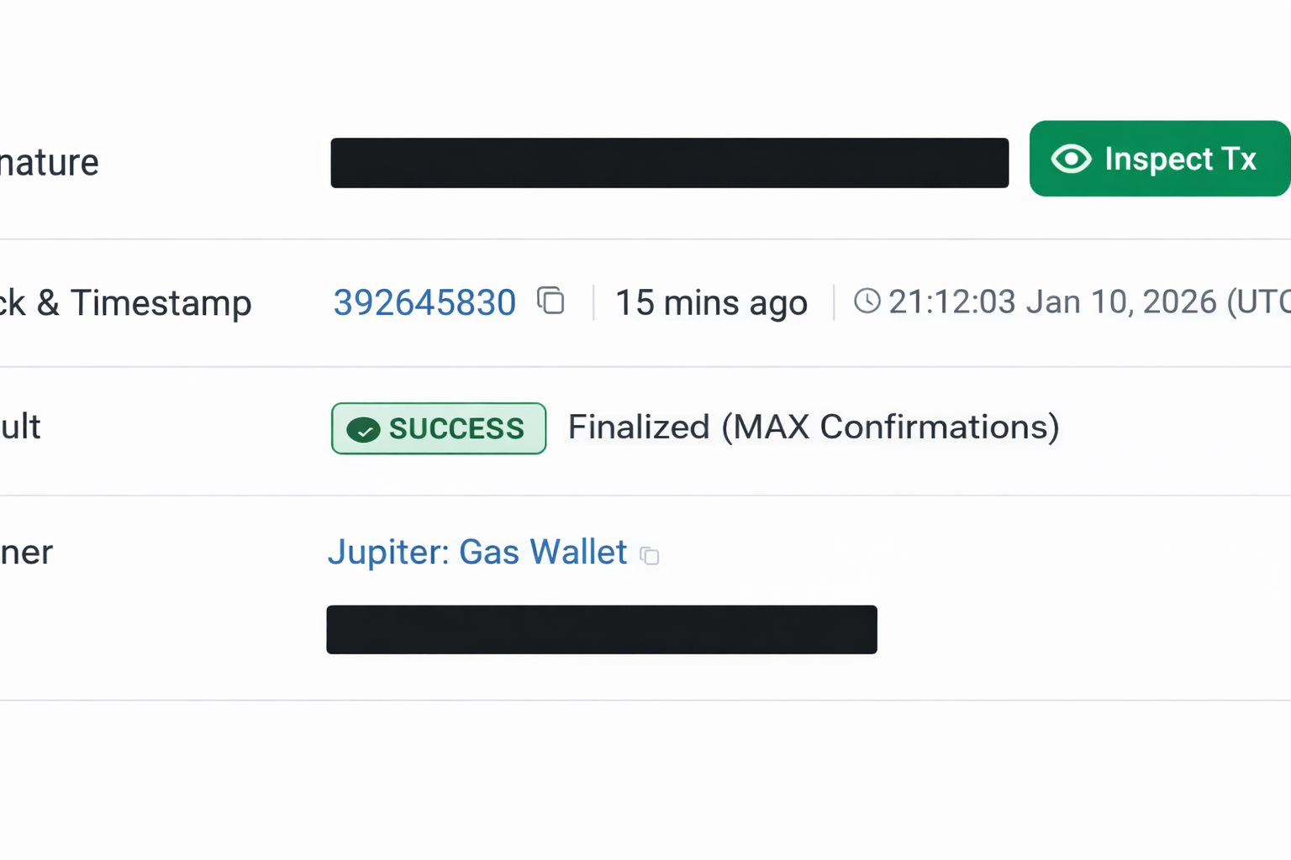Click the Finalized (MAX Confirmations) text
Screen dimensions: 1291x860
pos(813,427)
